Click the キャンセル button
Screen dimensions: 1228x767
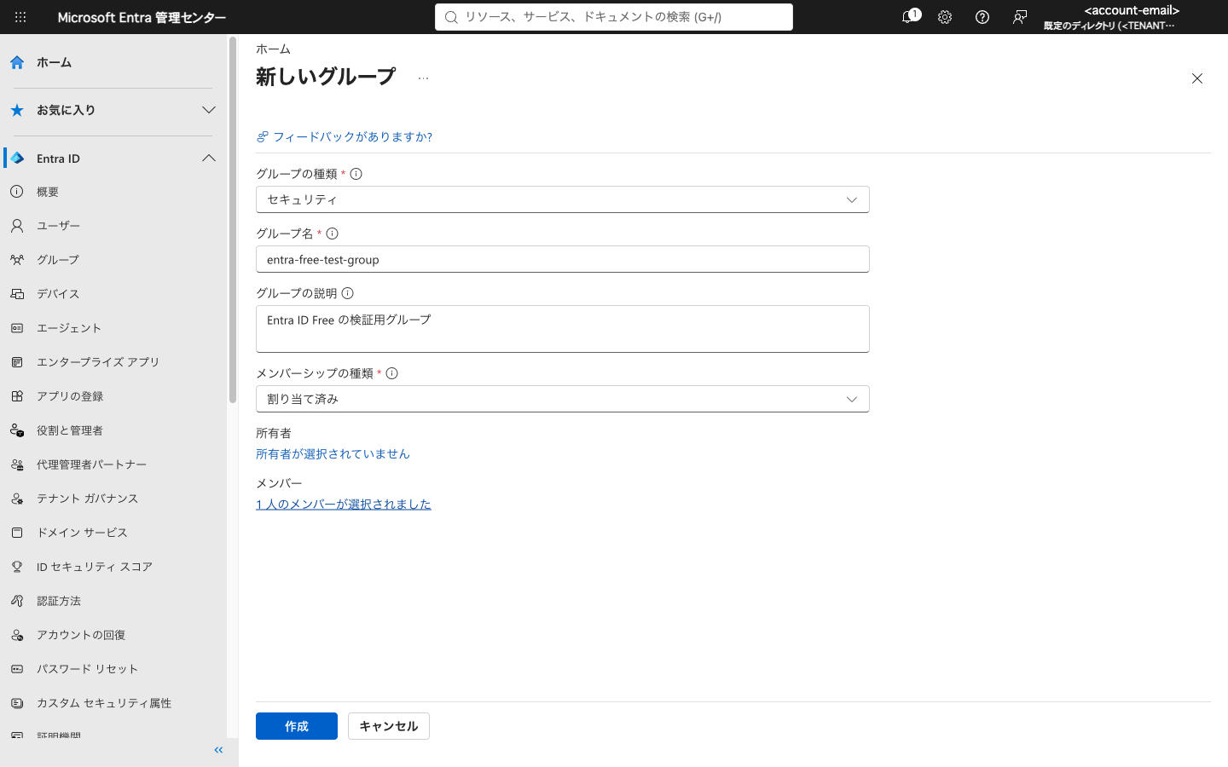click(389, 726)
